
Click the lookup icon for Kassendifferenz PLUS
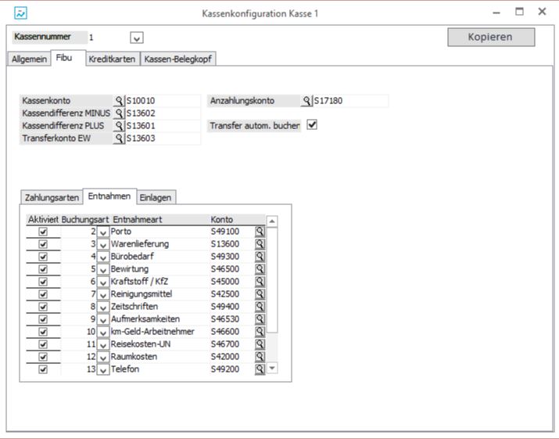tap(120, 126)
